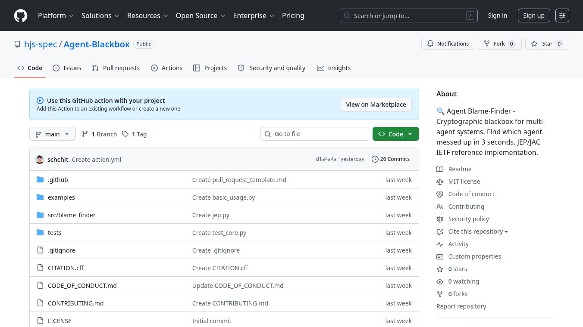Click the View on Marketplace button
Screen dimensions: 583x327
pos(376,105)
